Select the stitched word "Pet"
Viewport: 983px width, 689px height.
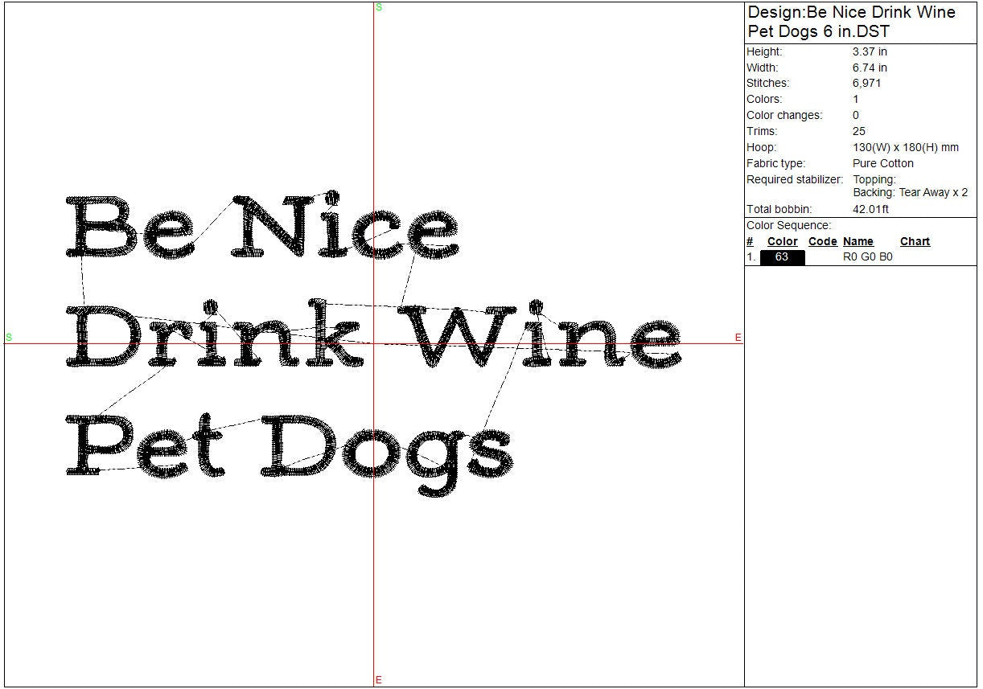pos(145,445)
